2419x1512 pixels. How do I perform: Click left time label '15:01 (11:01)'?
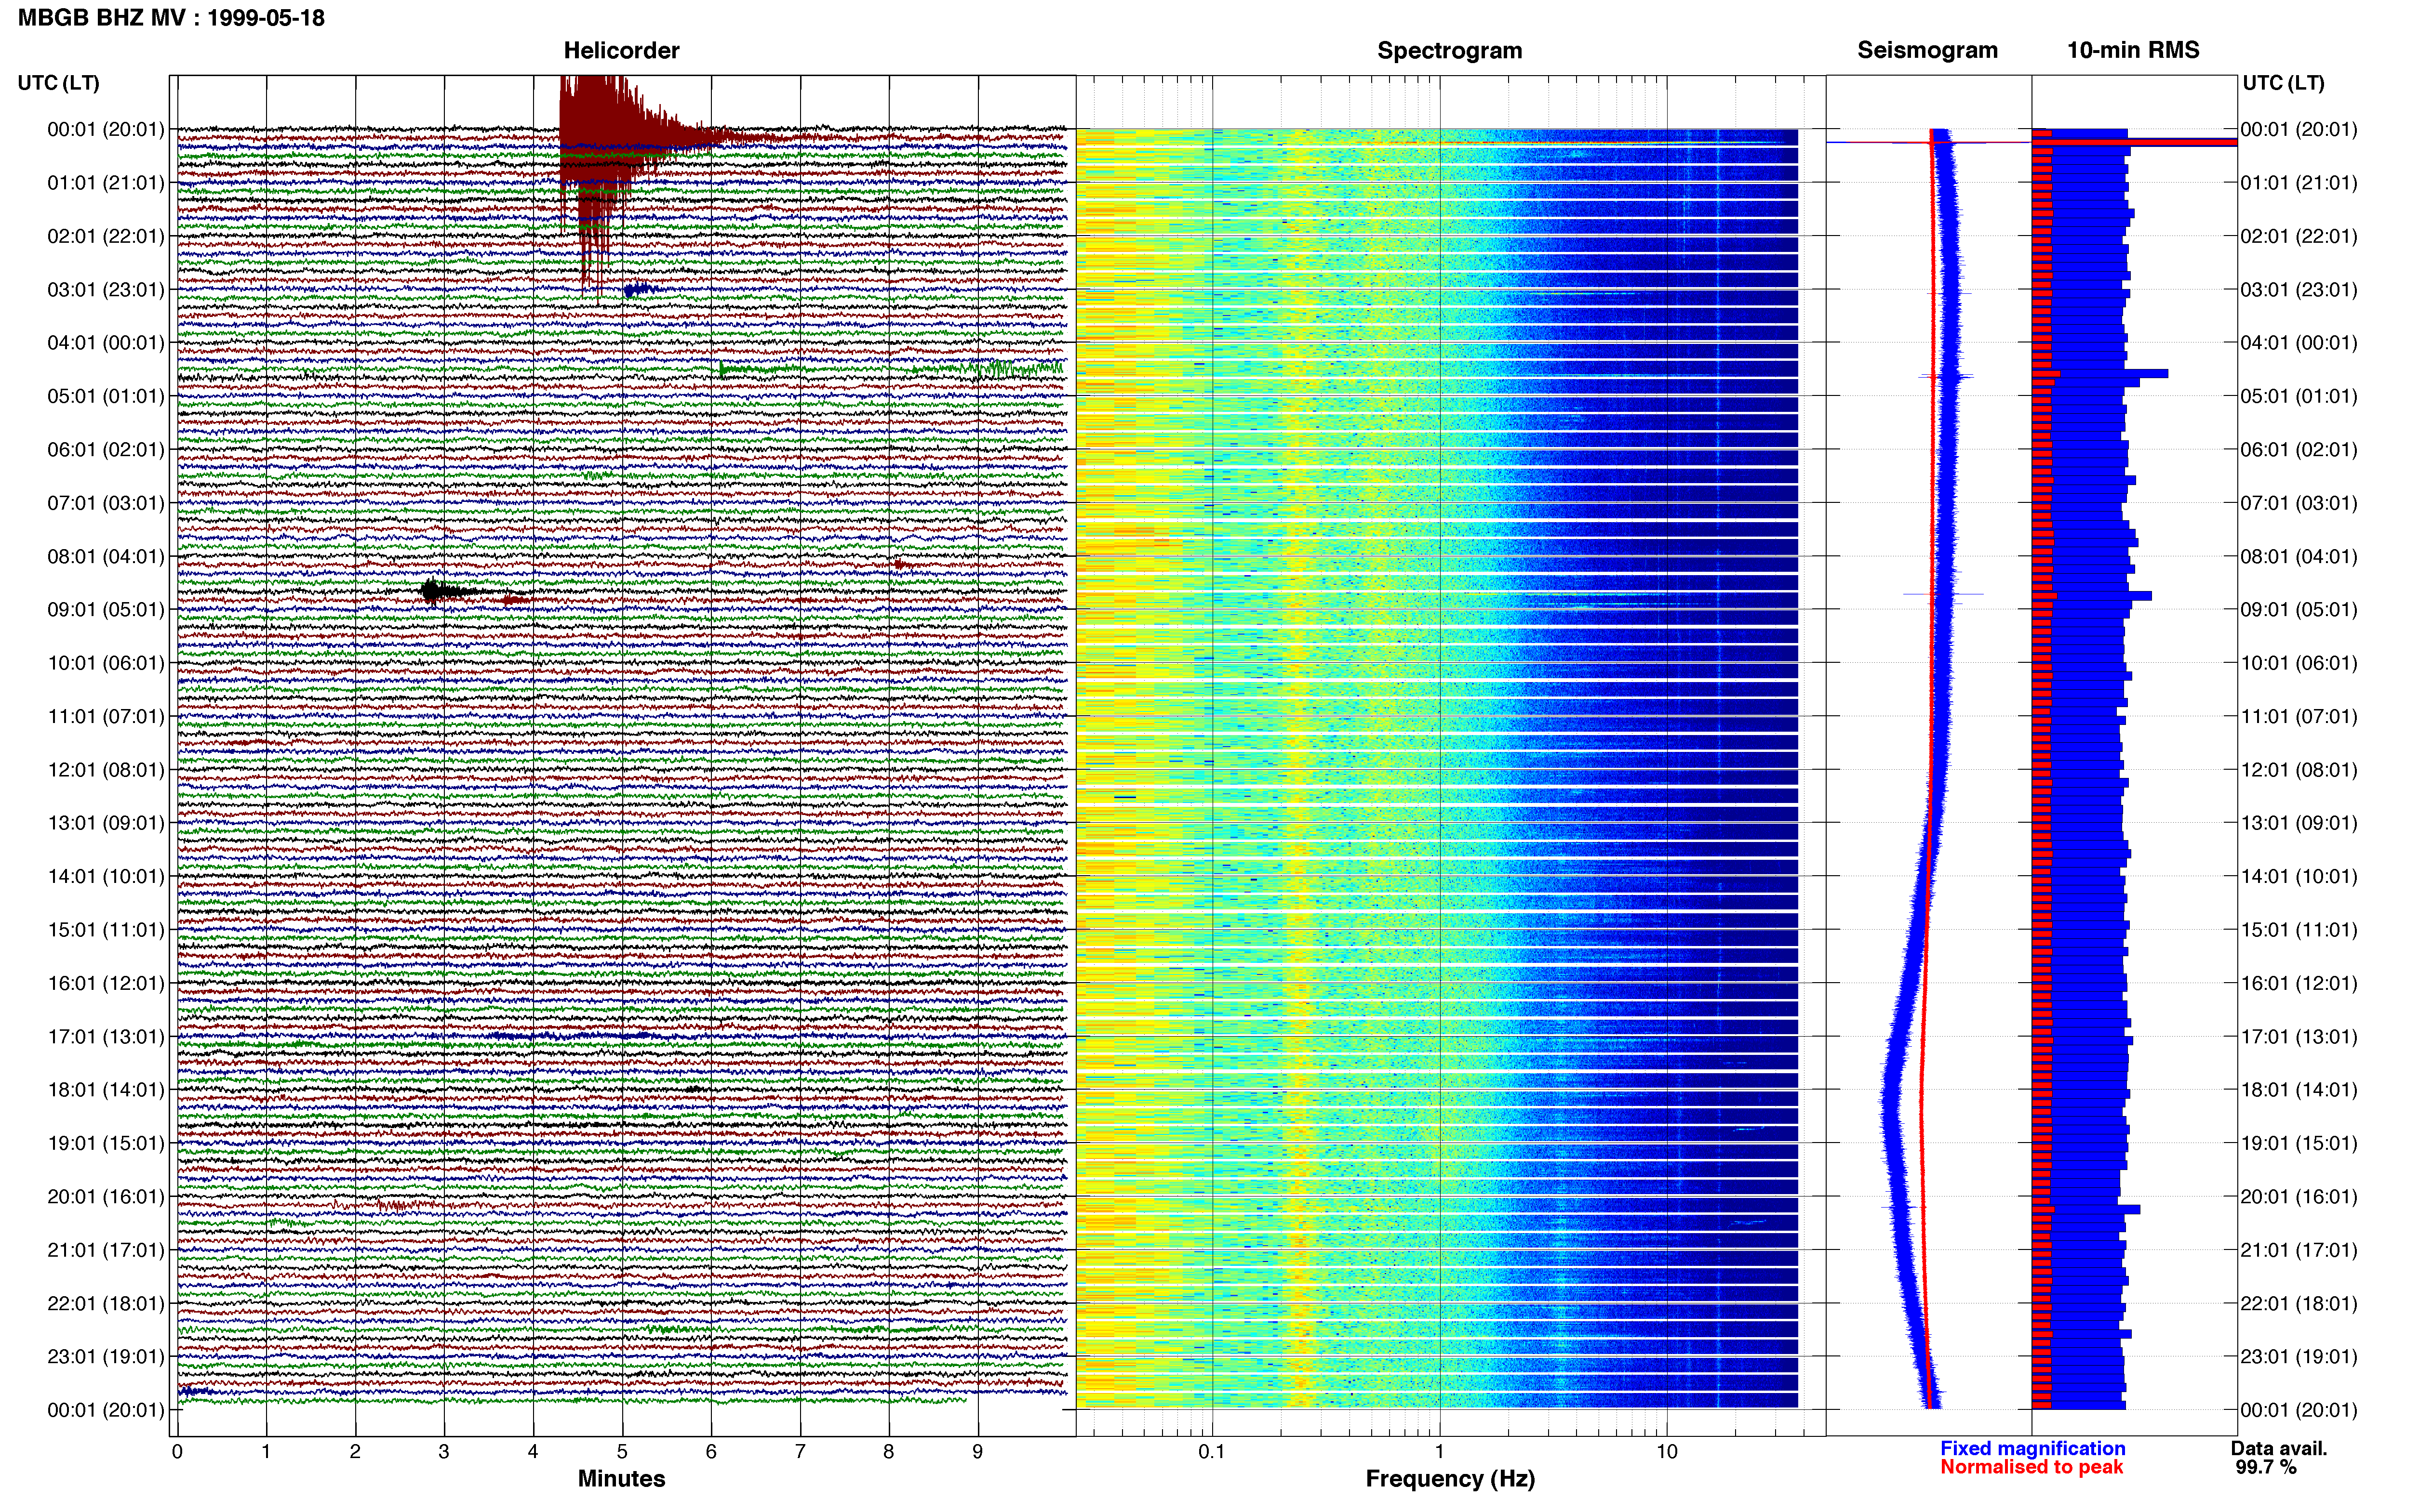point(106,930)
